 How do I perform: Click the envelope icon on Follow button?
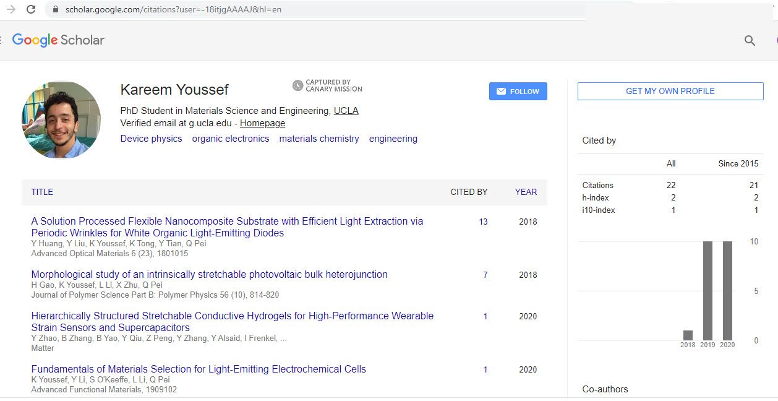501,92
